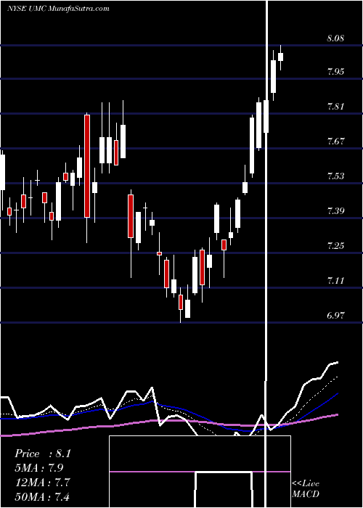Image resolution: width=363 pixels, height=508 pixels.
Task: Click the blue 12MA line at its right end
Action: [x=335, y=395]
